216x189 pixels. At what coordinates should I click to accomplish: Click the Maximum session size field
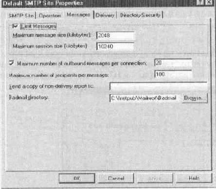coord(115,46)
